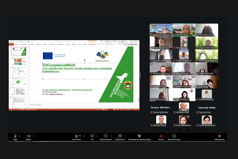Open the Участники participants panel

coord(77,136)
